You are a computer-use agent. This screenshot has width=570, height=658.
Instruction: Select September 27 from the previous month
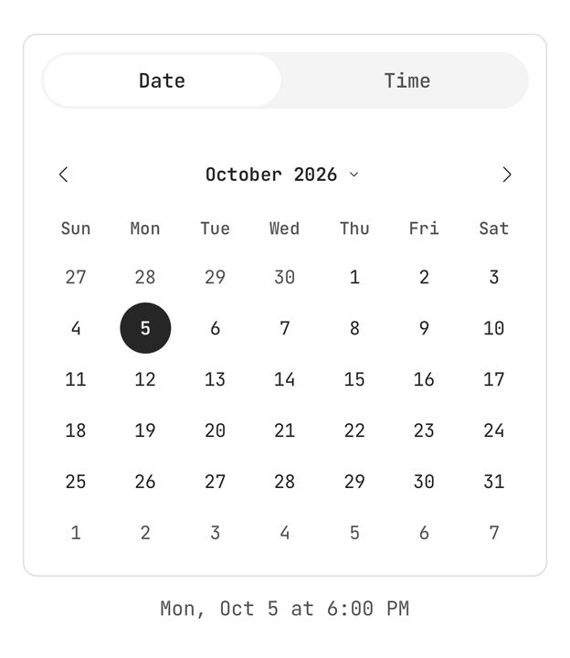click(76, 277)
